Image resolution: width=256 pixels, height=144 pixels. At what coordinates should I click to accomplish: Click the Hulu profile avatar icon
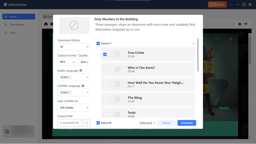241,35
